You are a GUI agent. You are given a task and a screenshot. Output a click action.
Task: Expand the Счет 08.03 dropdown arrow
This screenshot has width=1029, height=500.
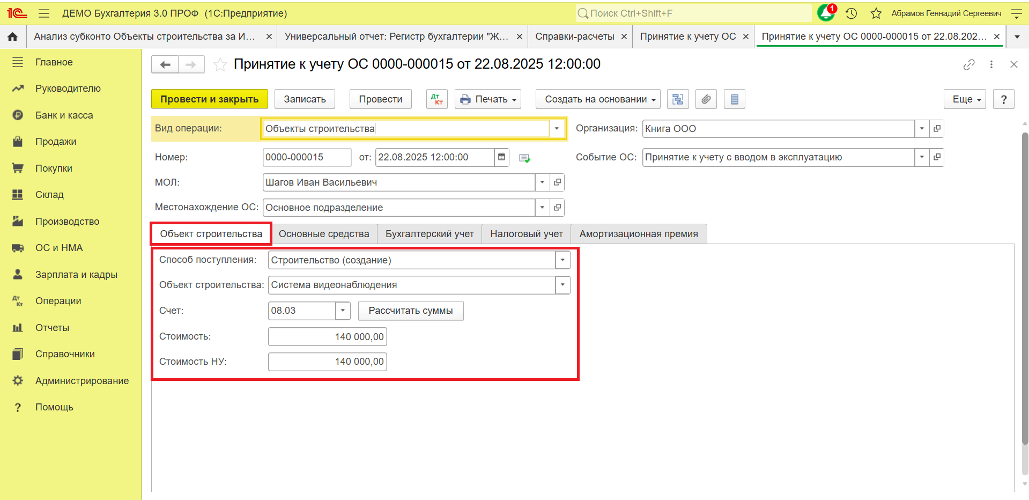coord(343,311)
